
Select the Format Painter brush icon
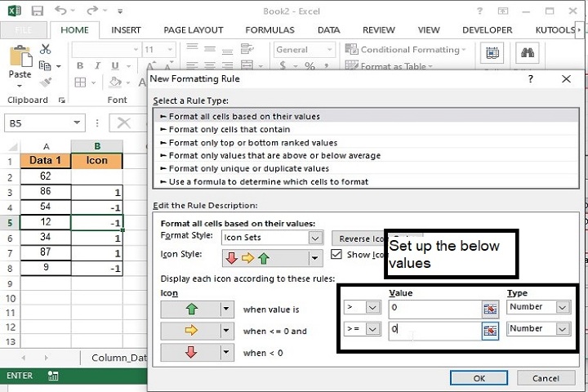[x=46, y=82]
